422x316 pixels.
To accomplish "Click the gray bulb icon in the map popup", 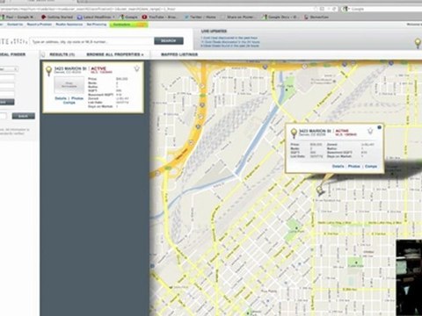I will tap(370, 131).
